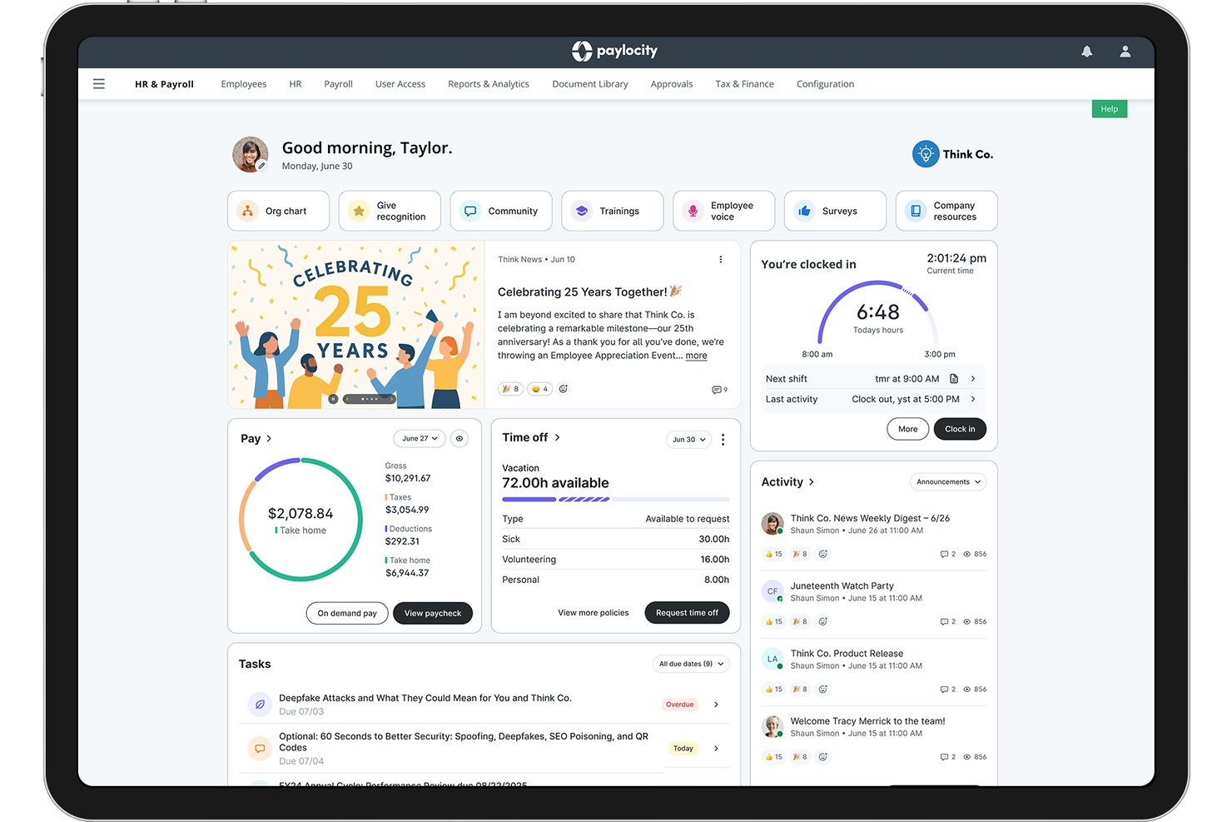This screenshot has width=1232, height=822.
Task: Open the Employees menu
Action: point(244,84)
